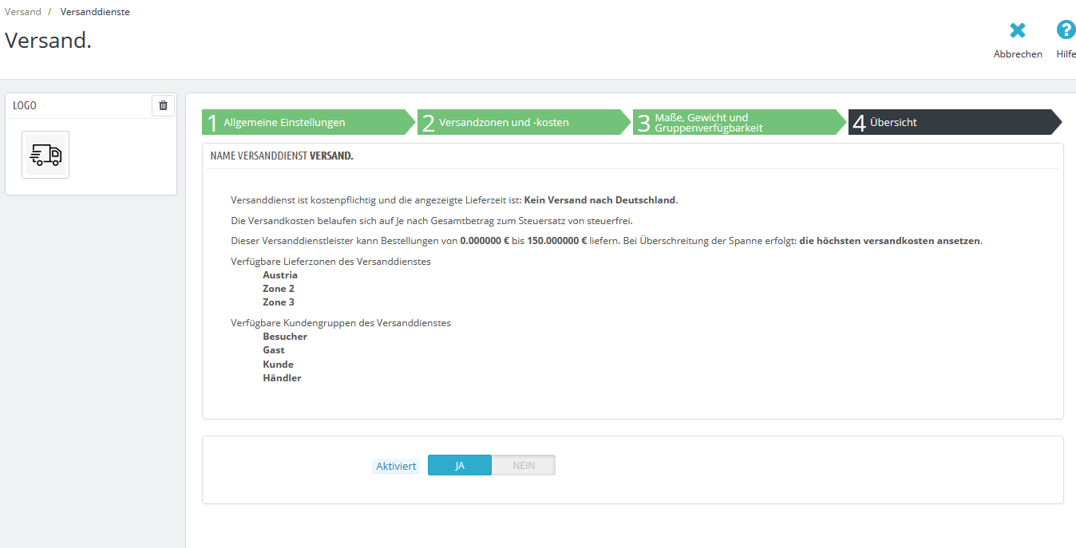Go to step 2 Versandzonen und -kosten
Image resolution: width=1076 pixels, height=548 pixels.
tap(524, 122)
